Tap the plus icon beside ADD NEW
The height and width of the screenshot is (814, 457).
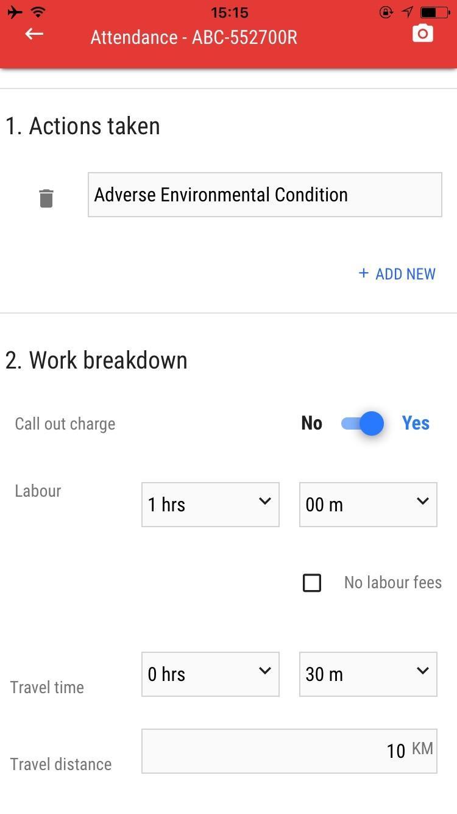pyautogui.click(x=364, y=273)
